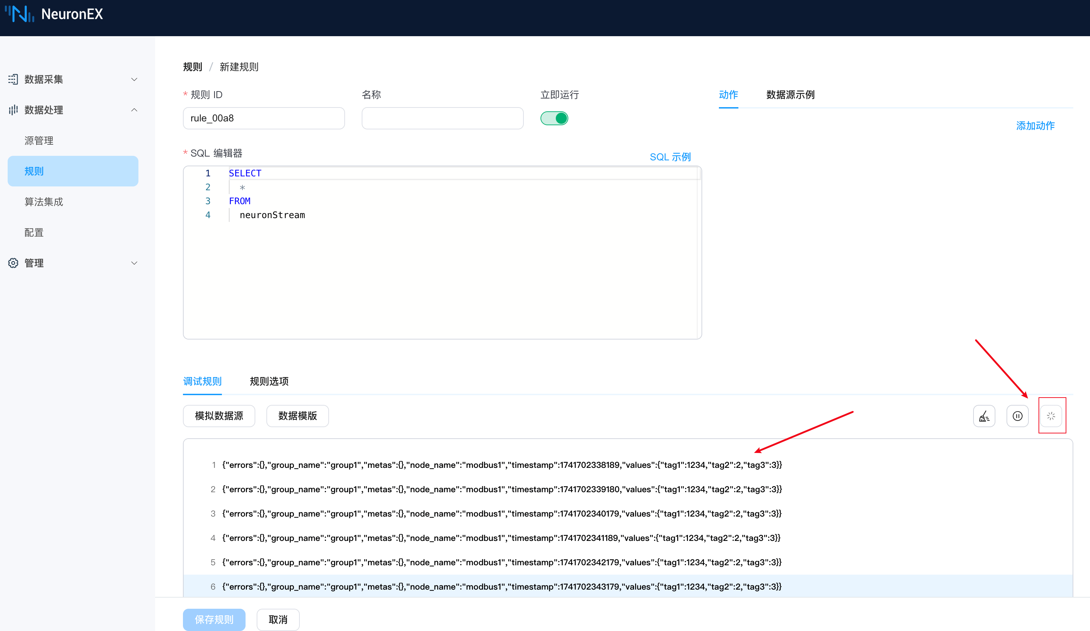Click the 添加动作 link
The width and height of the screenshot is (1090, 631).
pyautogui.click(x=1035, y=126)
